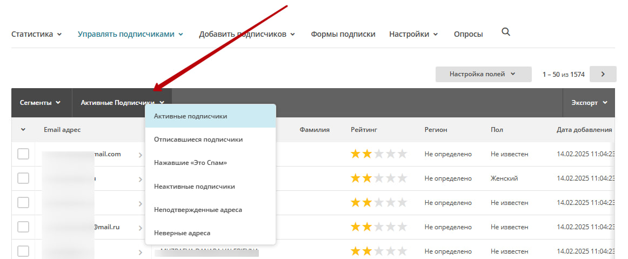
Task: Click the search magnifier icon
Action: pyautogui.click(x=506, y=32)
